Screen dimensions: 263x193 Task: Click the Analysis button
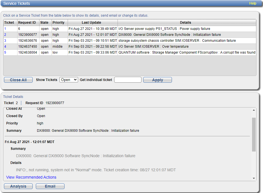18,186
